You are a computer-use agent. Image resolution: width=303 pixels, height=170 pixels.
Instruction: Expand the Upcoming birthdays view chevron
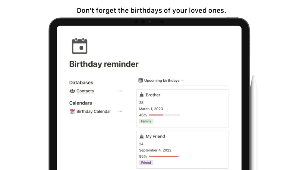click(x=182, y=81)
